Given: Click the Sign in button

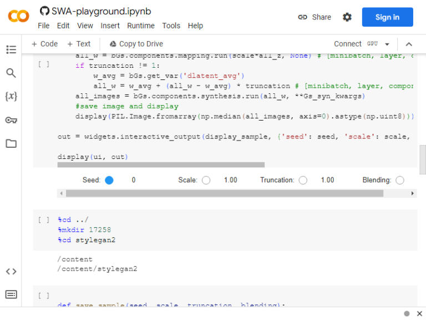Looking at the screenshot, I should tap(387, 17).
